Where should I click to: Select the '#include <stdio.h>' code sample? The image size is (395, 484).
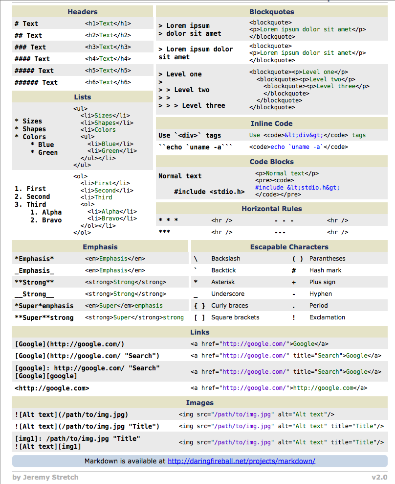[209, 192]
